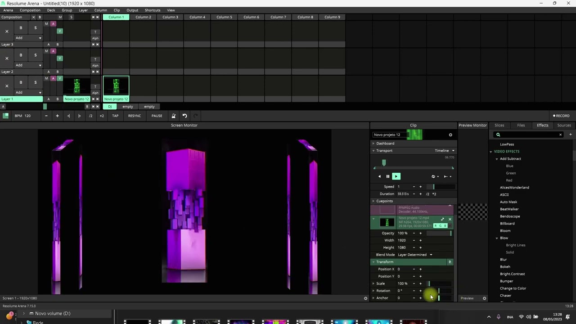Open the clip settings gear icon

click(450, 135)
